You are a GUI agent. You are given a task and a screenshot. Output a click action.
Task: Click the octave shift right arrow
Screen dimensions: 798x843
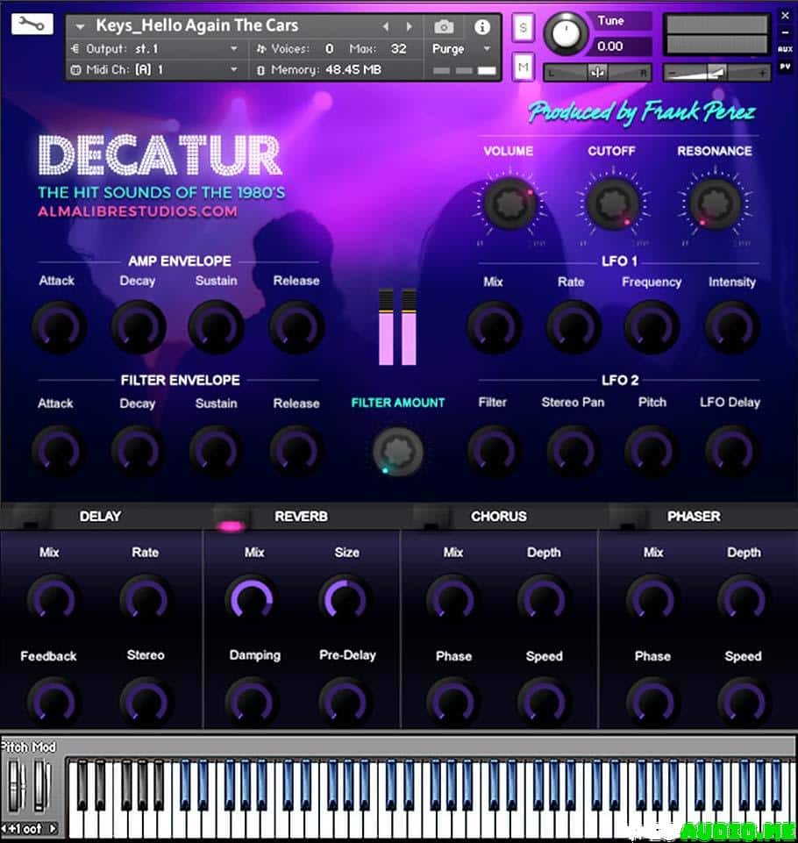53,828
